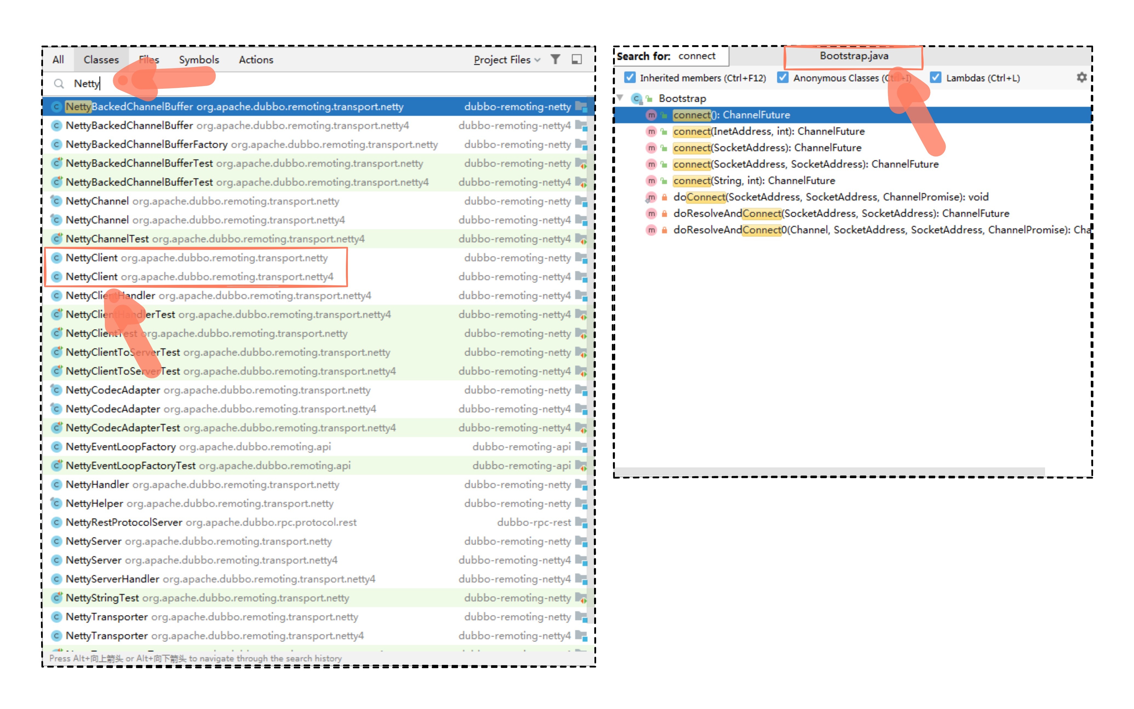Open the Project Files scope dropdown
This screenshot has width=1134, height=709.
506,59
